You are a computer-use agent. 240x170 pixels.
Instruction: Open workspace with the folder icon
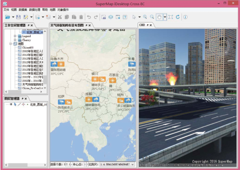click(8, 17)
